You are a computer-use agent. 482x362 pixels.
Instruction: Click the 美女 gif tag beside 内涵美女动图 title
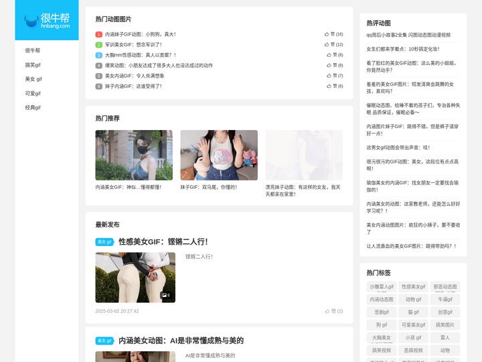click(104, 341)
